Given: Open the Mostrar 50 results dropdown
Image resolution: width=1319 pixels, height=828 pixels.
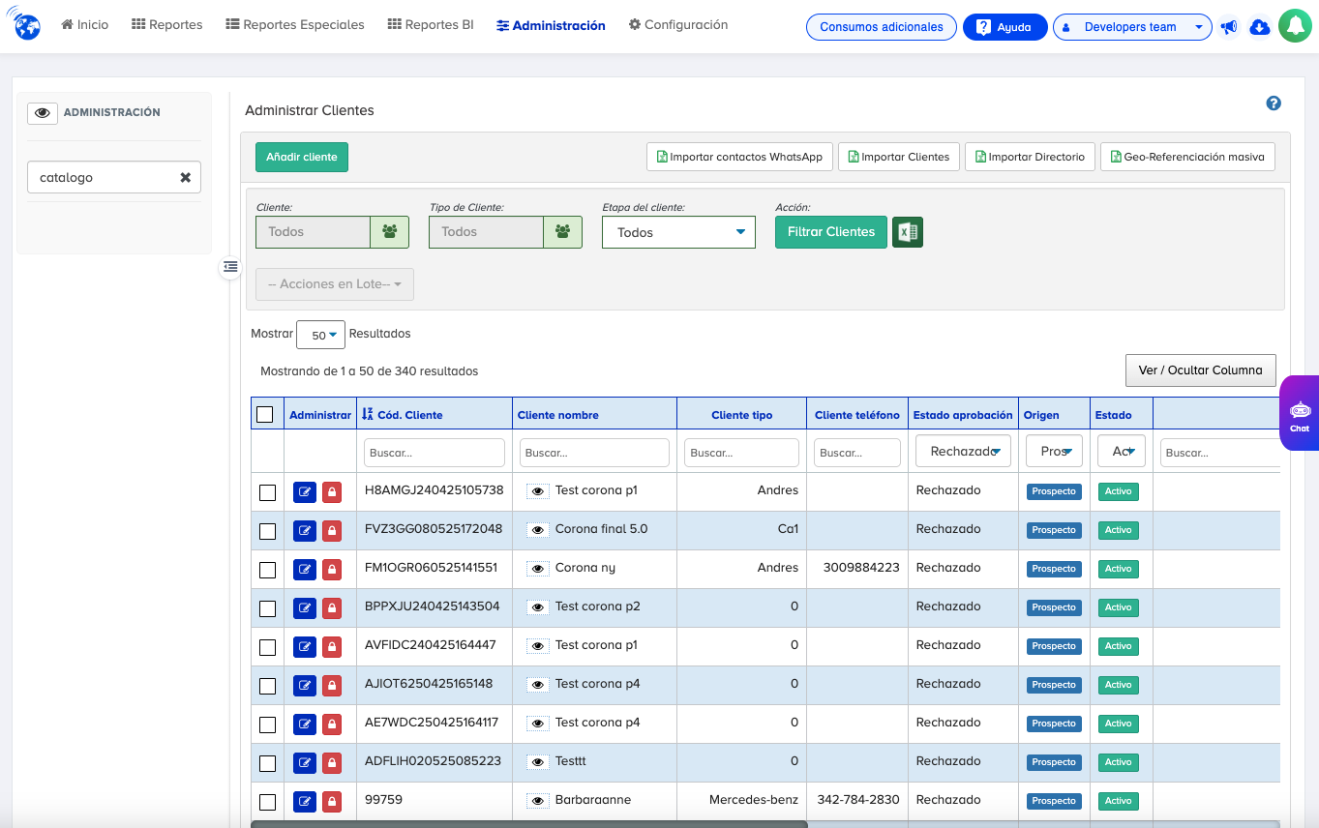Looking at the screenshot, I should [x=320, y=335].
